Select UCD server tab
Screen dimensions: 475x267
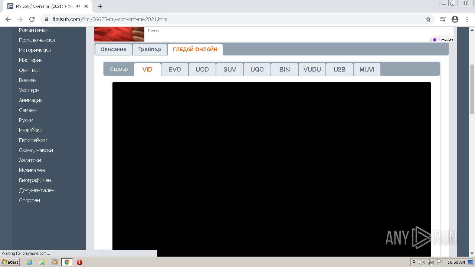tap(202, 69)
